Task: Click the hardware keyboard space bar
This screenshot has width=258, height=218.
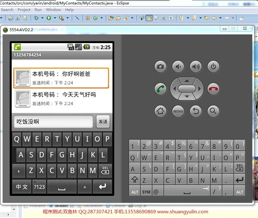Action: [187, 191]
